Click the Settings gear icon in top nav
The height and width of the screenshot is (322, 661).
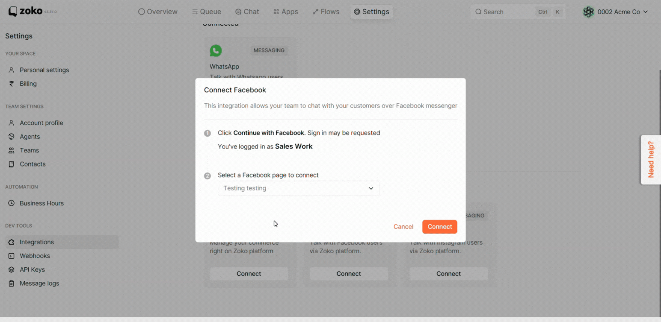click(357, 12)
